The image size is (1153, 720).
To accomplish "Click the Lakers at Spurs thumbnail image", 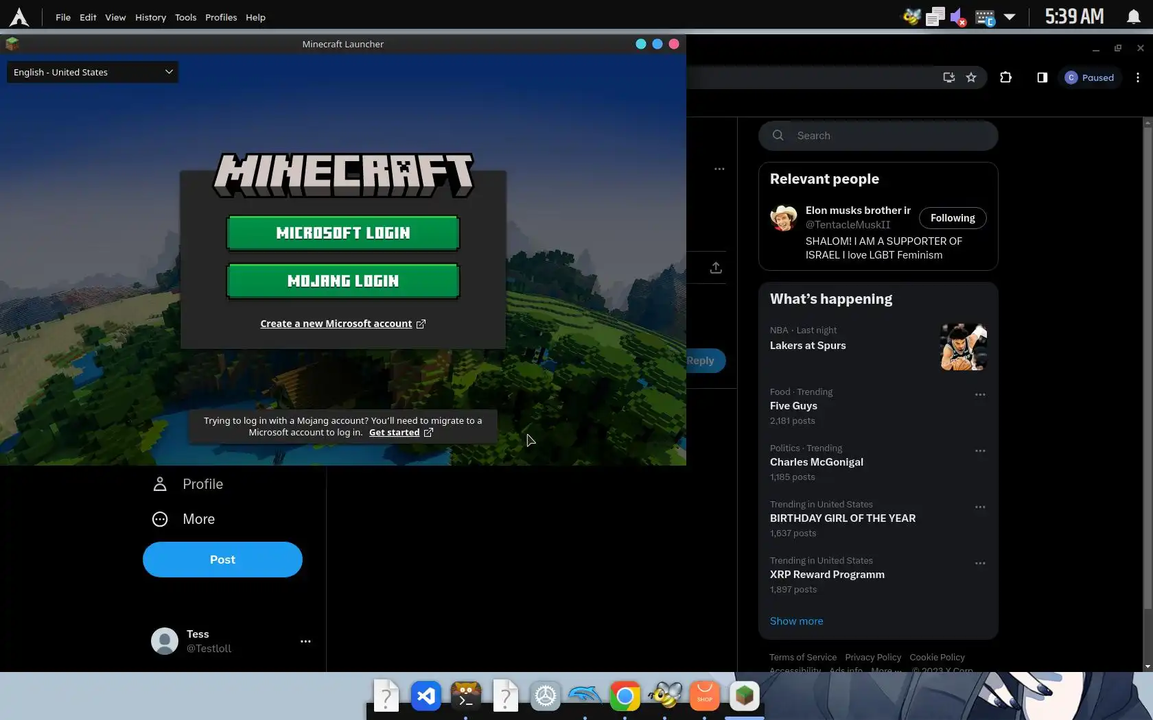I will click(x=964, y=347).
